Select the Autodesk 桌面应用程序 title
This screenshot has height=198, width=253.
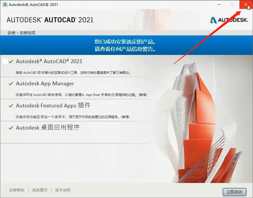[x=48, y=127]
